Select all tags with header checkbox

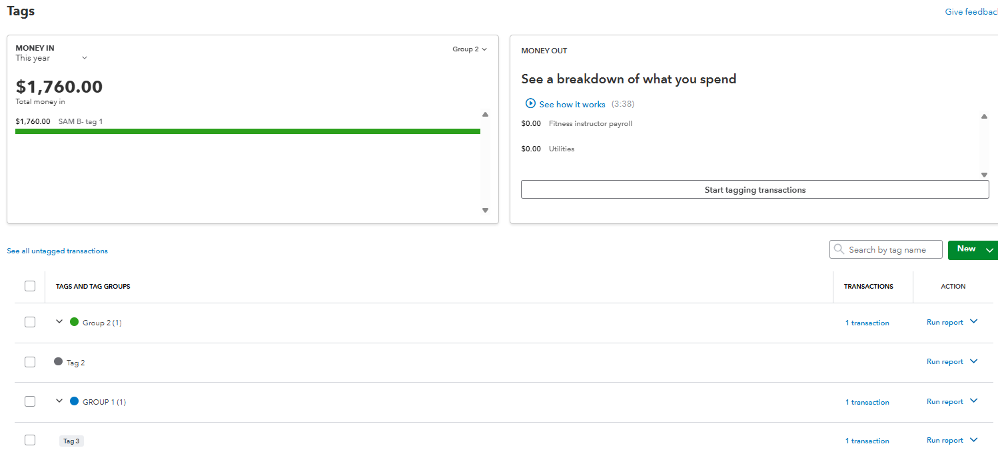tap(30, 286)
